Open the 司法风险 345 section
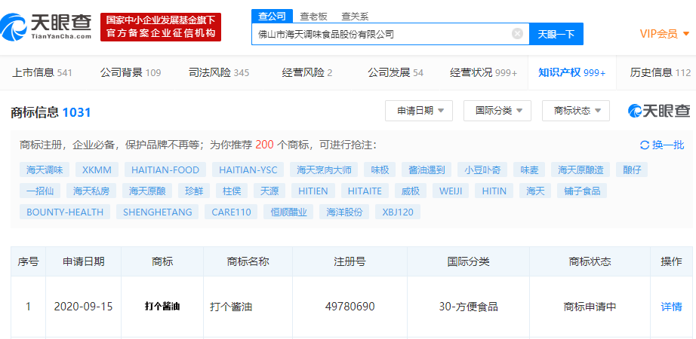The image size is (696, 339). (219, 72)
